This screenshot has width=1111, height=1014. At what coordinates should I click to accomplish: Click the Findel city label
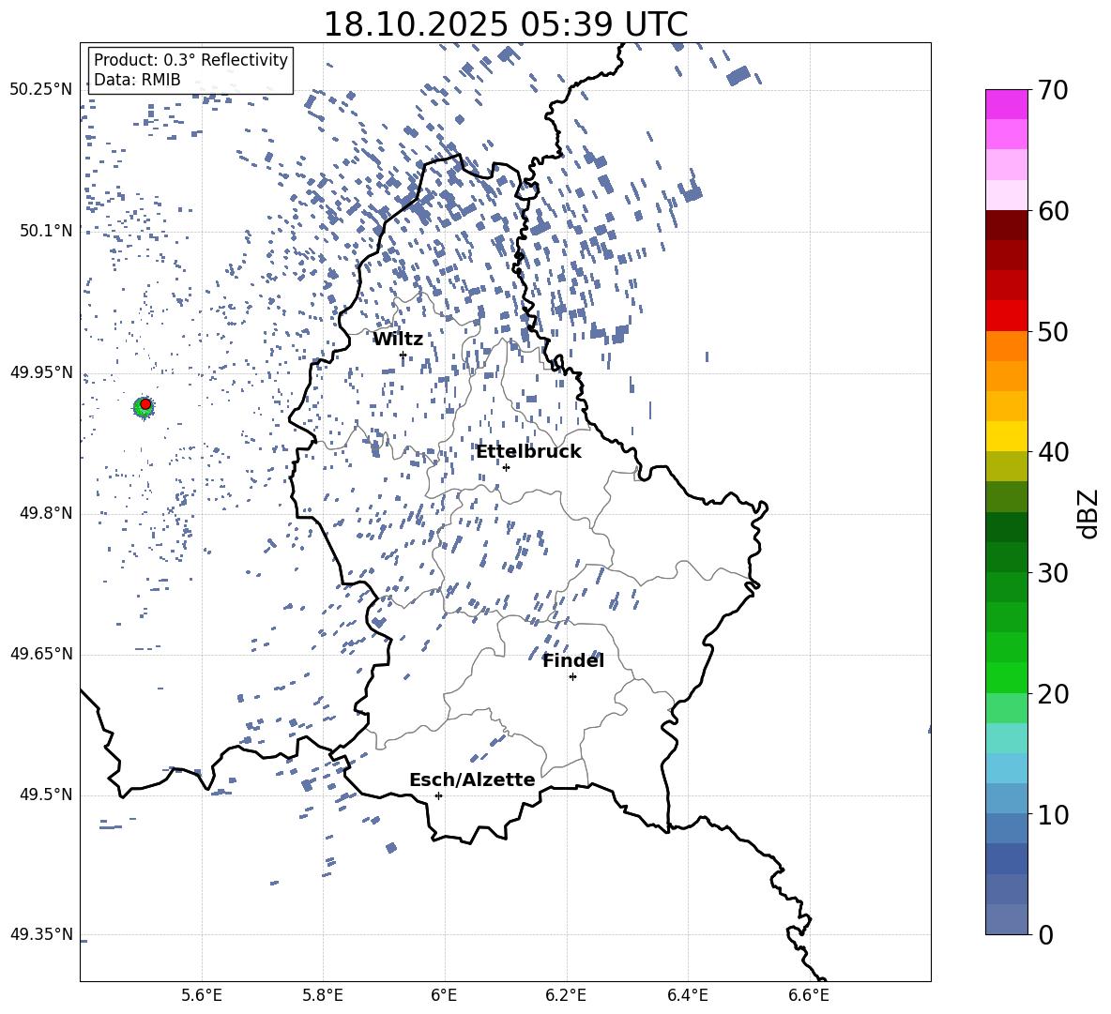click(x=573, y=661)
